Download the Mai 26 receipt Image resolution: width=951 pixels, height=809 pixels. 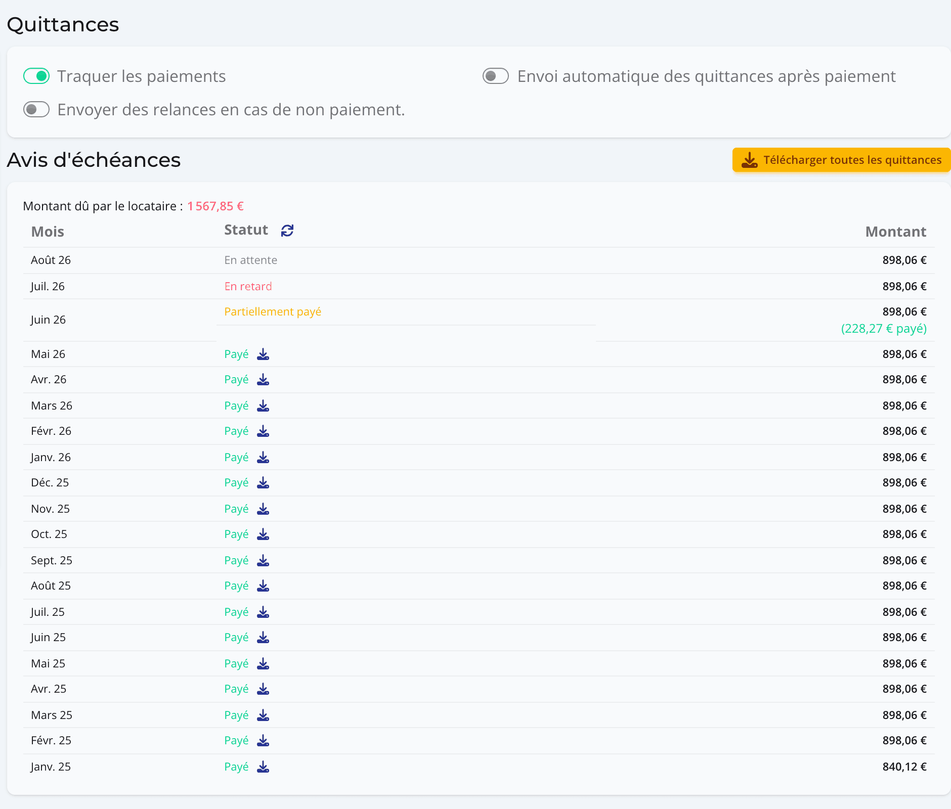pos(263,354)
